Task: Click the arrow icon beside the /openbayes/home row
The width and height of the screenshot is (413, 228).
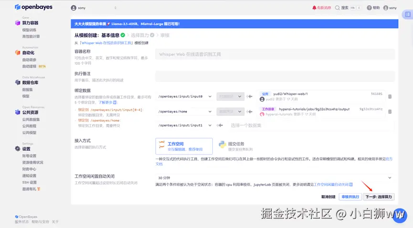Action: (x=249, y=112)
